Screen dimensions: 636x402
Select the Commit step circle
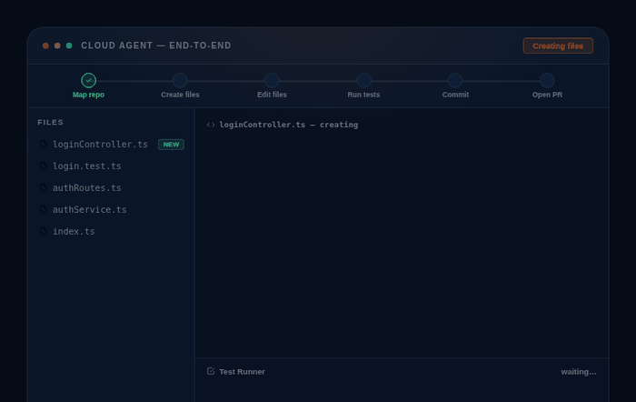point(455,80)
